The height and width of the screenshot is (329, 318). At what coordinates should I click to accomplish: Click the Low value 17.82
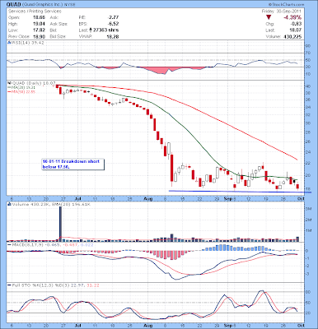click(x=39, y=30)
